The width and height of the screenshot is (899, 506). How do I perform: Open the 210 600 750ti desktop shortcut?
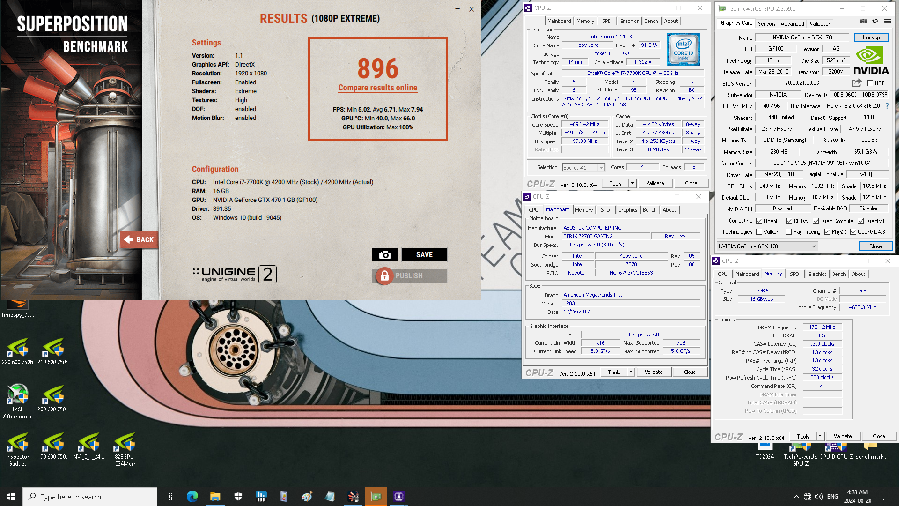tap(53, 351)
